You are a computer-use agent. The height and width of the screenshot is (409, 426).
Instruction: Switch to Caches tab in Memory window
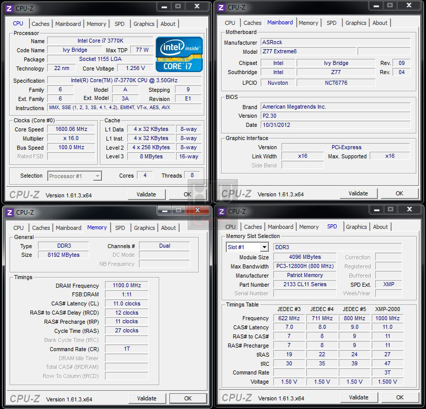41,228
